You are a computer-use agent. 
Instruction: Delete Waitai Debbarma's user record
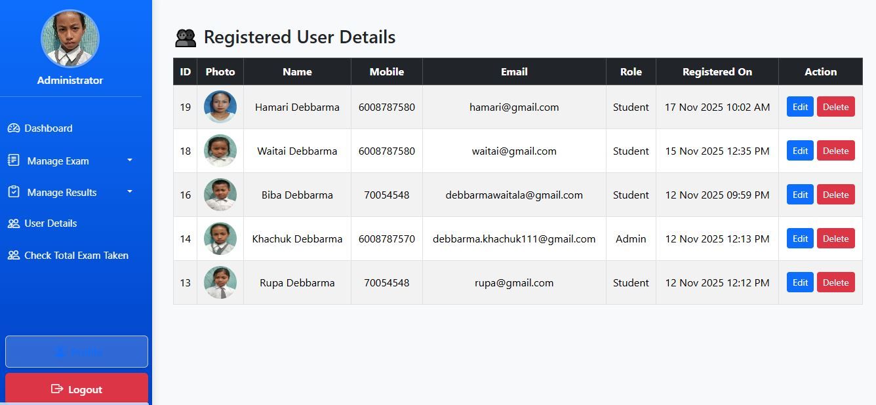tap(835, 151)
